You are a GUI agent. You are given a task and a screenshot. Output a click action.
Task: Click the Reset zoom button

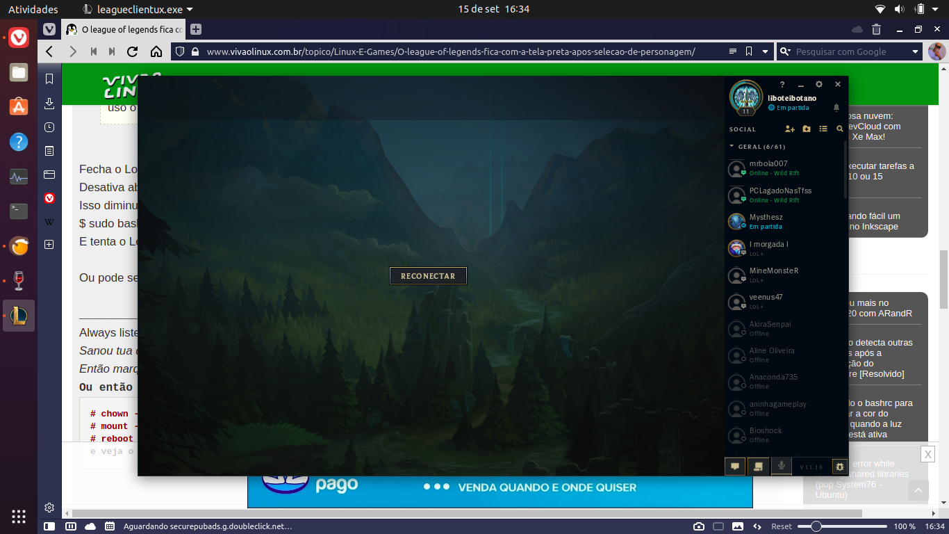coord(782,526)
